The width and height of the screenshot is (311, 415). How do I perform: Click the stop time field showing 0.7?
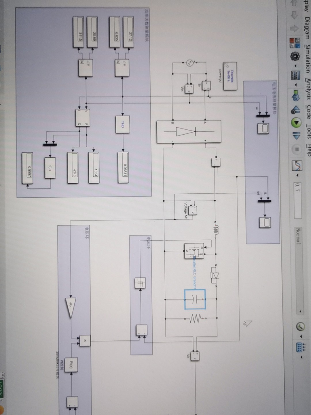pos(297,200)
